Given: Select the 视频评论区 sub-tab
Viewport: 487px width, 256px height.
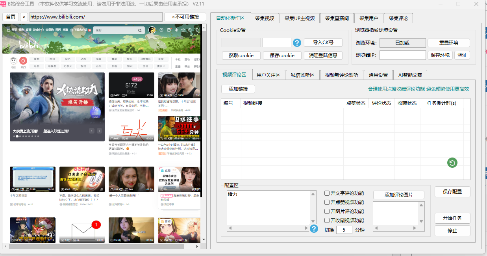Looking at the screenshot, I should [x=234, y=74].
